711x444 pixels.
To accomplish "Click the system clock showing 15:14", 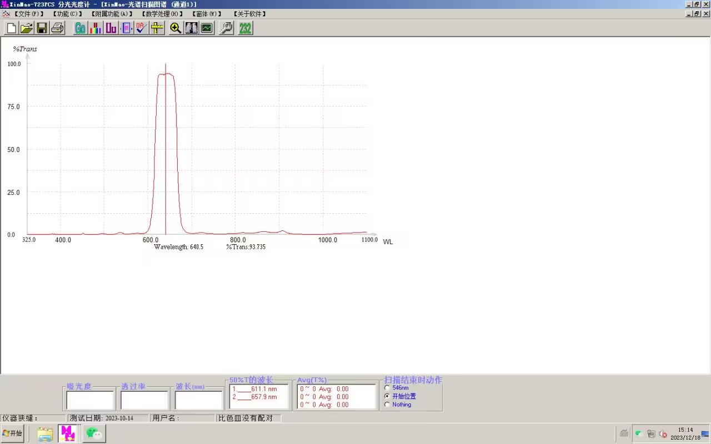I will 685,430.
